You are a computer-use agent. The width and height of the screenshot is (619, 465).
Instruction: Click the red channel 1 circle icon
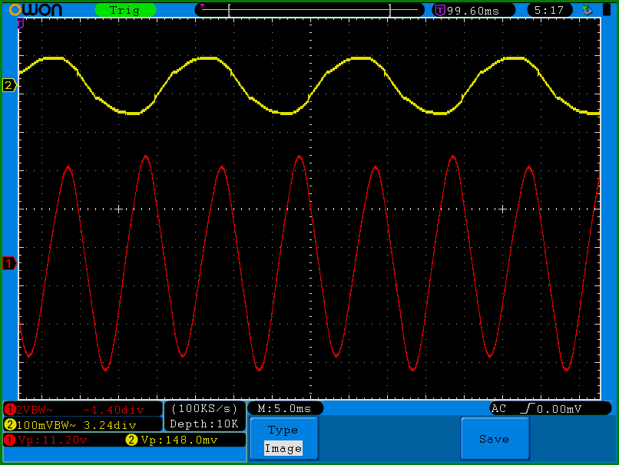(x=10, y=410)
